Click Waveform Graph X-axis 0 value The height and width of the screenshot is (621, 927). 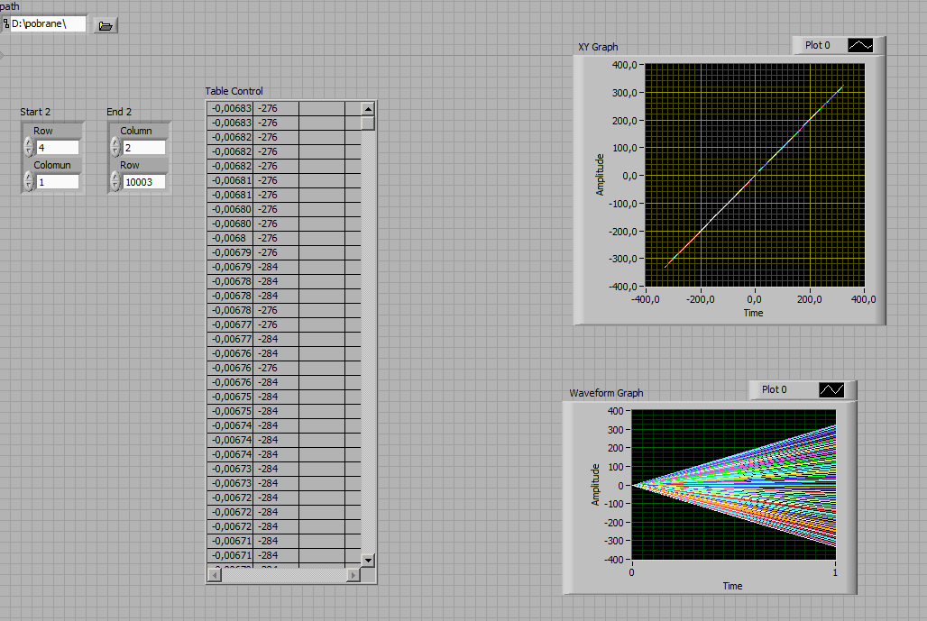(x=631, y=572)
